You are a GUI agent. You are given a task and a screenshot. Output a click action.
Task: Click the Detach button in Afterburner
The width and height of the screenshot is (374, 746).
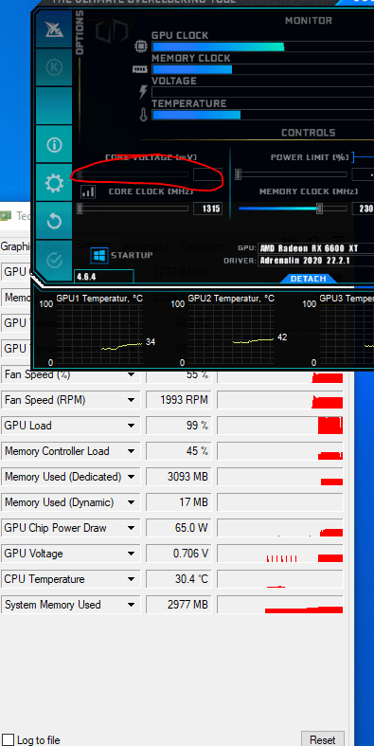308,279
